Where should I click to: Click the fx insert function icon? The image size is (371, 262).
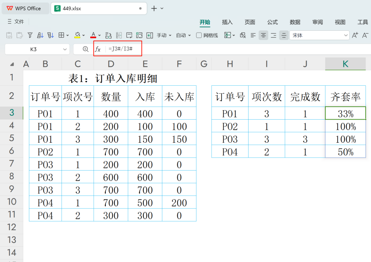click(98, 49)
